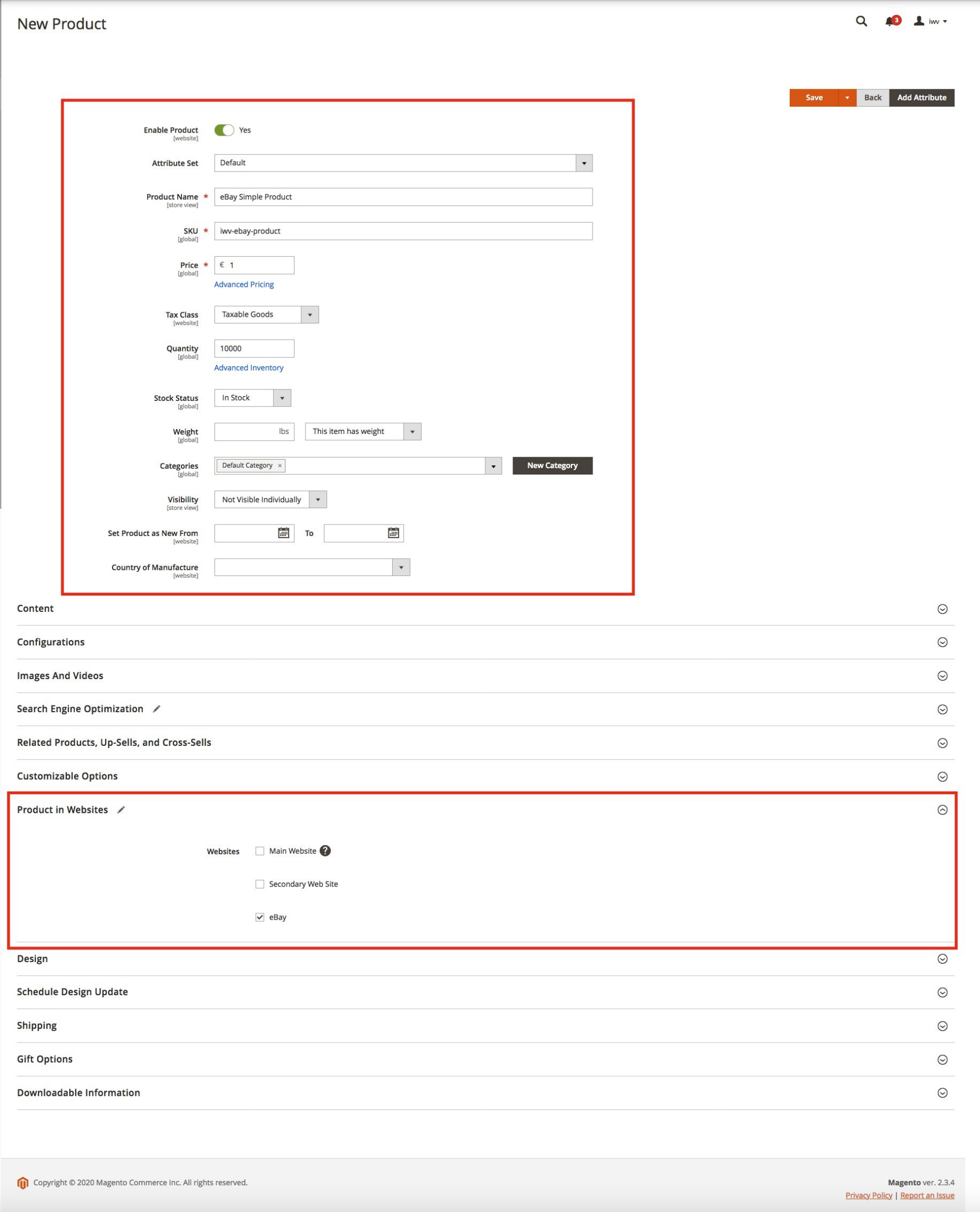Open the Save button dropdown arrow
The image size is (980, 1212).
point(847,98)
